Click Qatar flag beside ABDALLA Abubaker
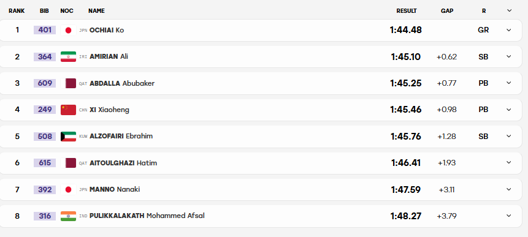Screen dimensions: 528x237 click(68, 83)
